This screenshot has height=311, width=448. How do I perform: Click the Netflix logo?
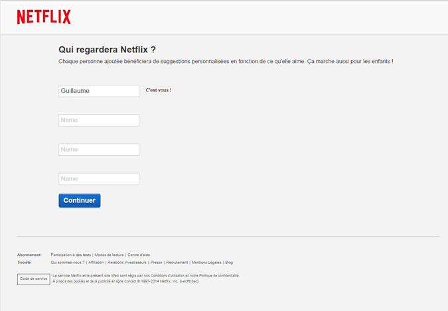click(44, 17)
